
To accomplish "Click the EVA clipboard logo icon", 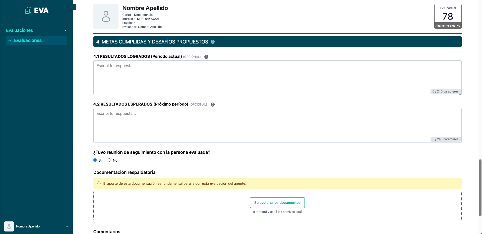I will point(28,10).
